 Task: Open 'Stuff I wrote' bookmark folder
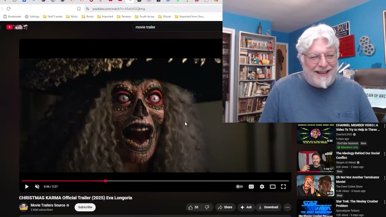pos(53,17)
